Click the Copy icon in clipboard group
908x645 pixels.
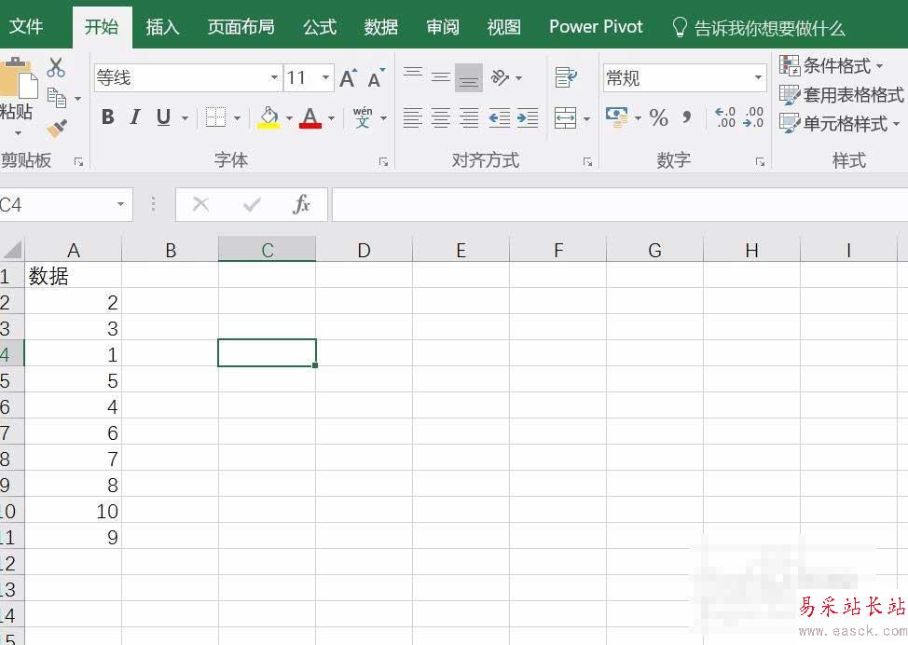57,98
